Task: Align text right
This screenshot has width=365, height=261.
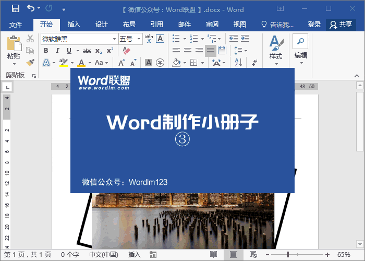Action: pos(199,51)
